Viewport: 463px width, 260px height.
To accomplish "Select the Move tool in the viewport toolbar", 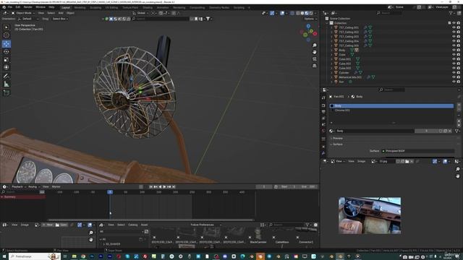I will 7,44.
